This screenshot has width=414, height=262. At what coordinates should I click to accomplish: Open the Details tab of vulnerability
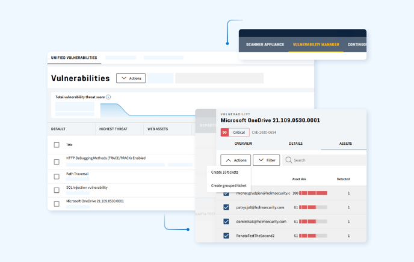click(295, 144)
